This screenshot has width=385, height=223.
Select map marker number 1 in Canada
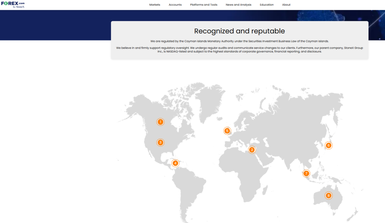pos(160,122)
